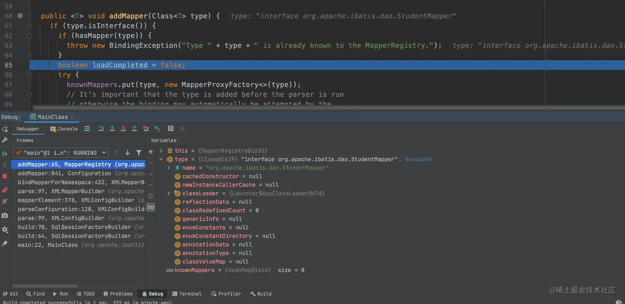Click the Frames panel horizontal scrollbar

point(45,286)
